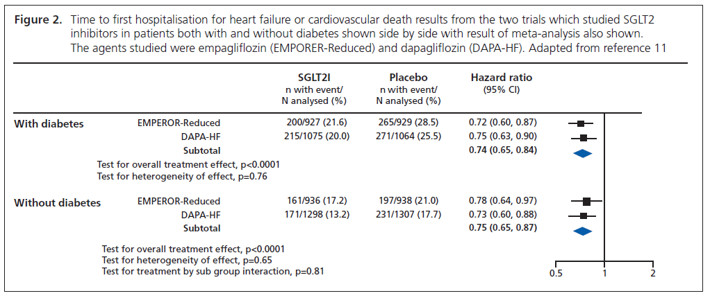This screenshot has width=710, height=298.
Task: Select the Placebo column header
Action: click(x=408, y=78)
